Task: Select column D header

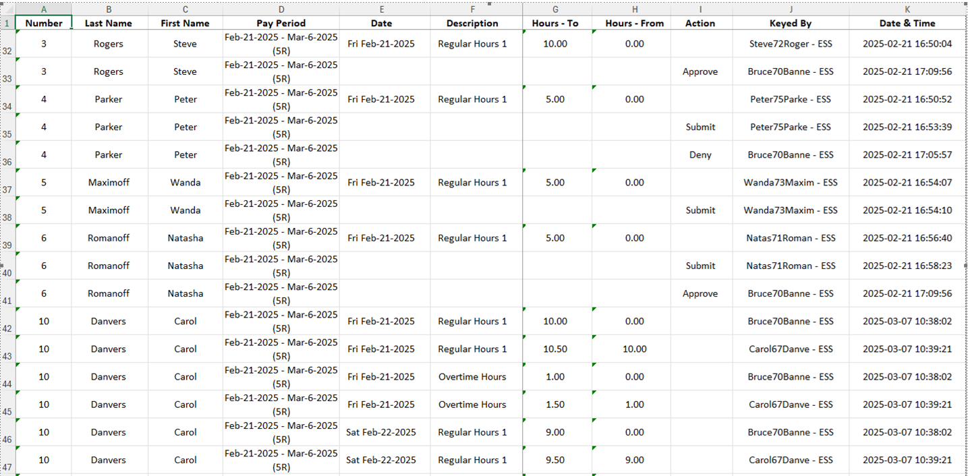Action: point(281,9)
